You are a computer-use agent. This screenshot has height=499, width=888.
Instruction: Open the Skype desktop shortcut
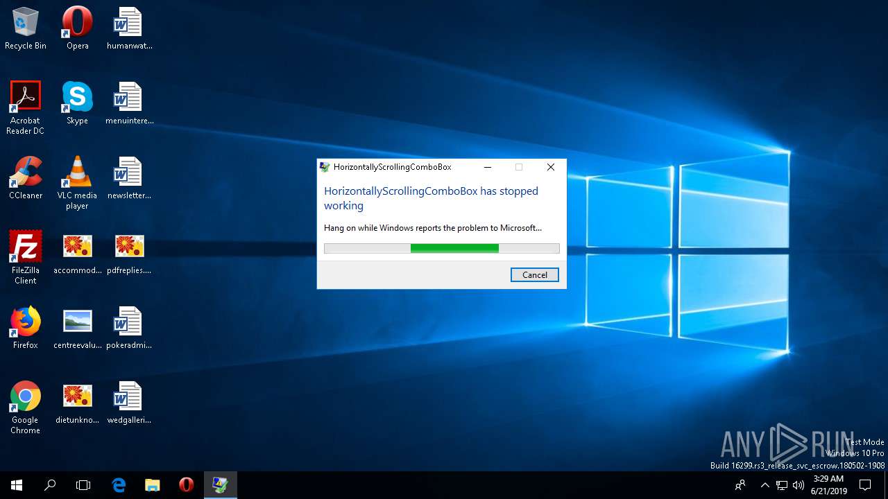(77, 103)
